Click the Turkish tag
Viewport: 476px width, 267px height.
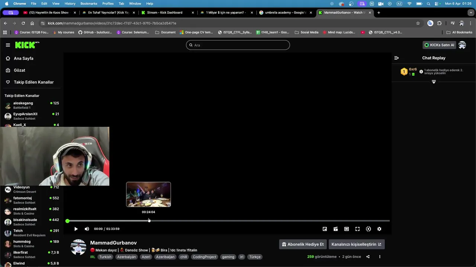pyautogui.click(x=105, y=257)
